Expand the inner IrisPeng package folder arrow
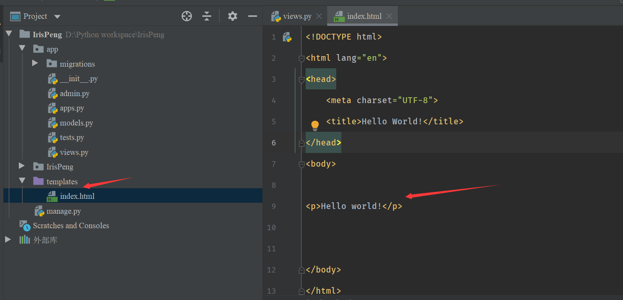 [x=22, y=166]
